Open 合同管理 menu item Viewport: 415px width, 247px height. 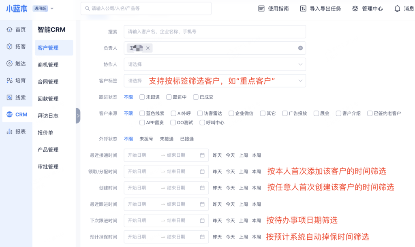(x=48, y=82)
